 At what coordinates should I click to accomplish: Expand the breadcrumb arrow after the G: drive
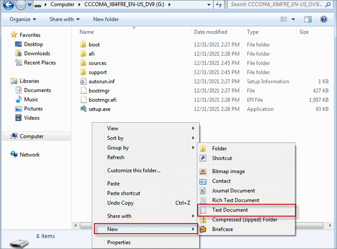(169, 5)
